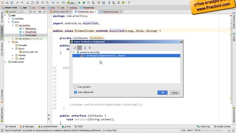Expand the values folder
Image resolution: width=236 pixels, height=133 pixels.
coord(13,58)
